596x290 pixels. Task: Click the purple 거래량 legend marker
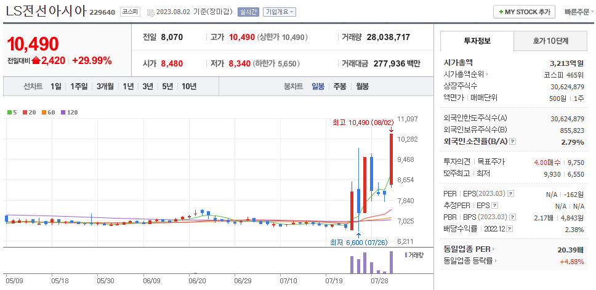406,255
